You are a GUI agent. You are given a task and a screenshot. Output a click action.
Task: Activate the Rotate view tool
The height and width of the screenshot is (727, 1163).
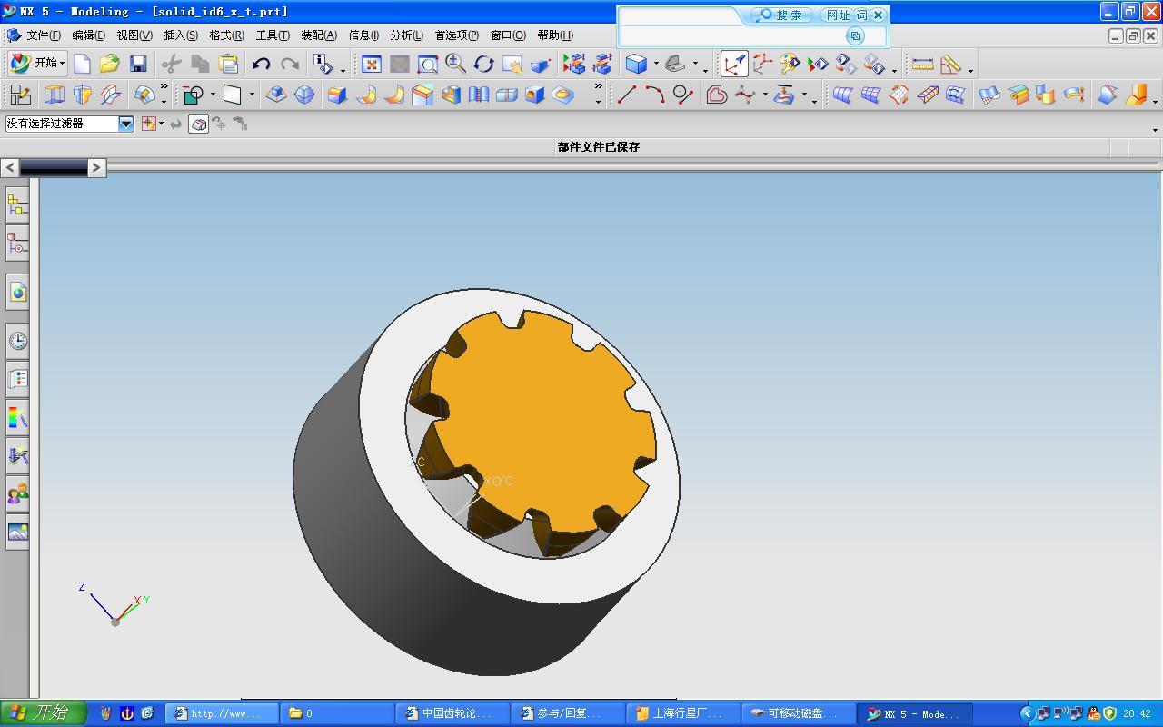483,64
